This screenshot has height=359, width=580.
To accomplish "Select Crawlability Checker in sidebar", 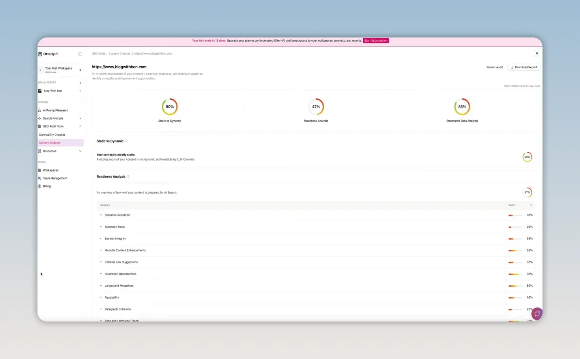I will click(x=52, y=135).
